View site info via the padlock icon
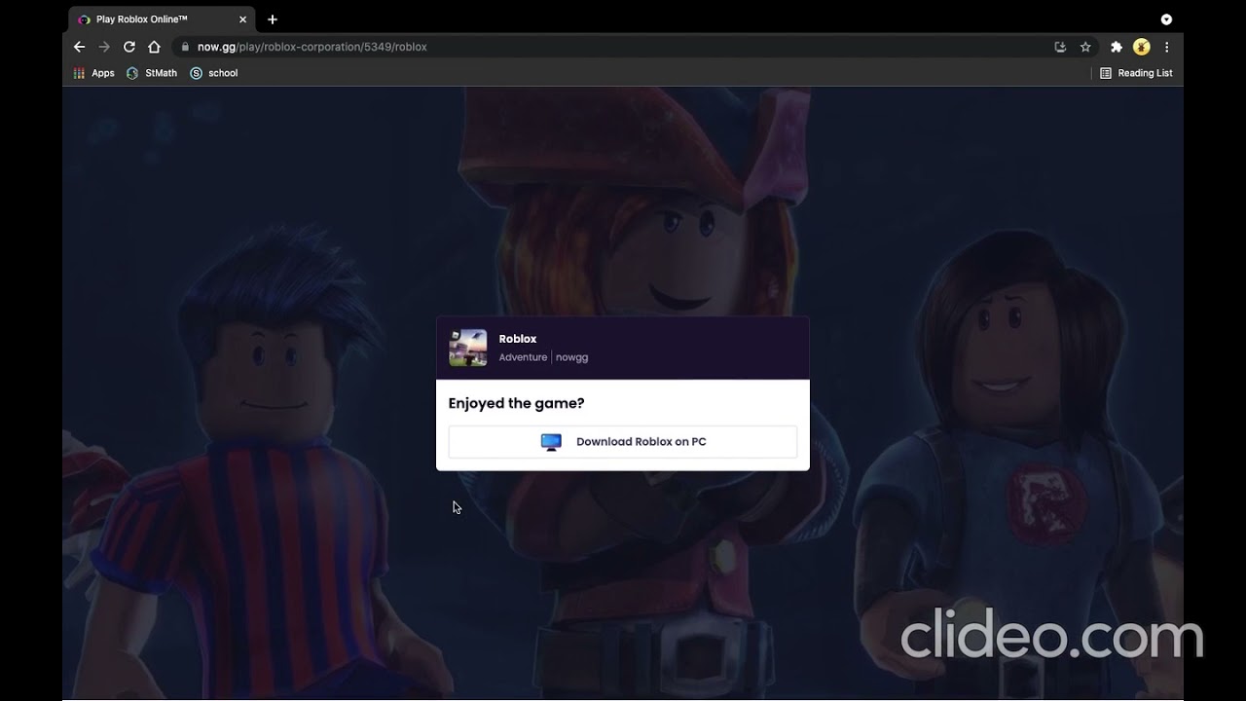Viewport: 1246px width, 701px height. [184, 47]
